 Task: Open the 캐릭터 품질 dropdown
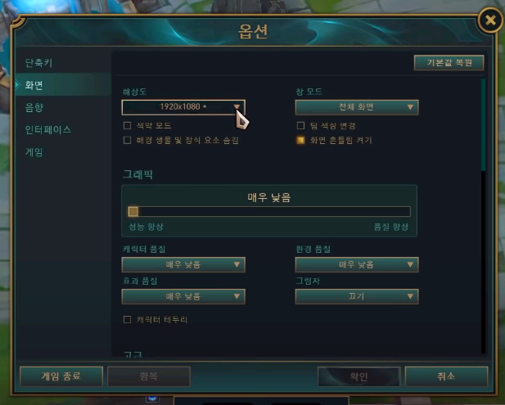coord(183,264)
